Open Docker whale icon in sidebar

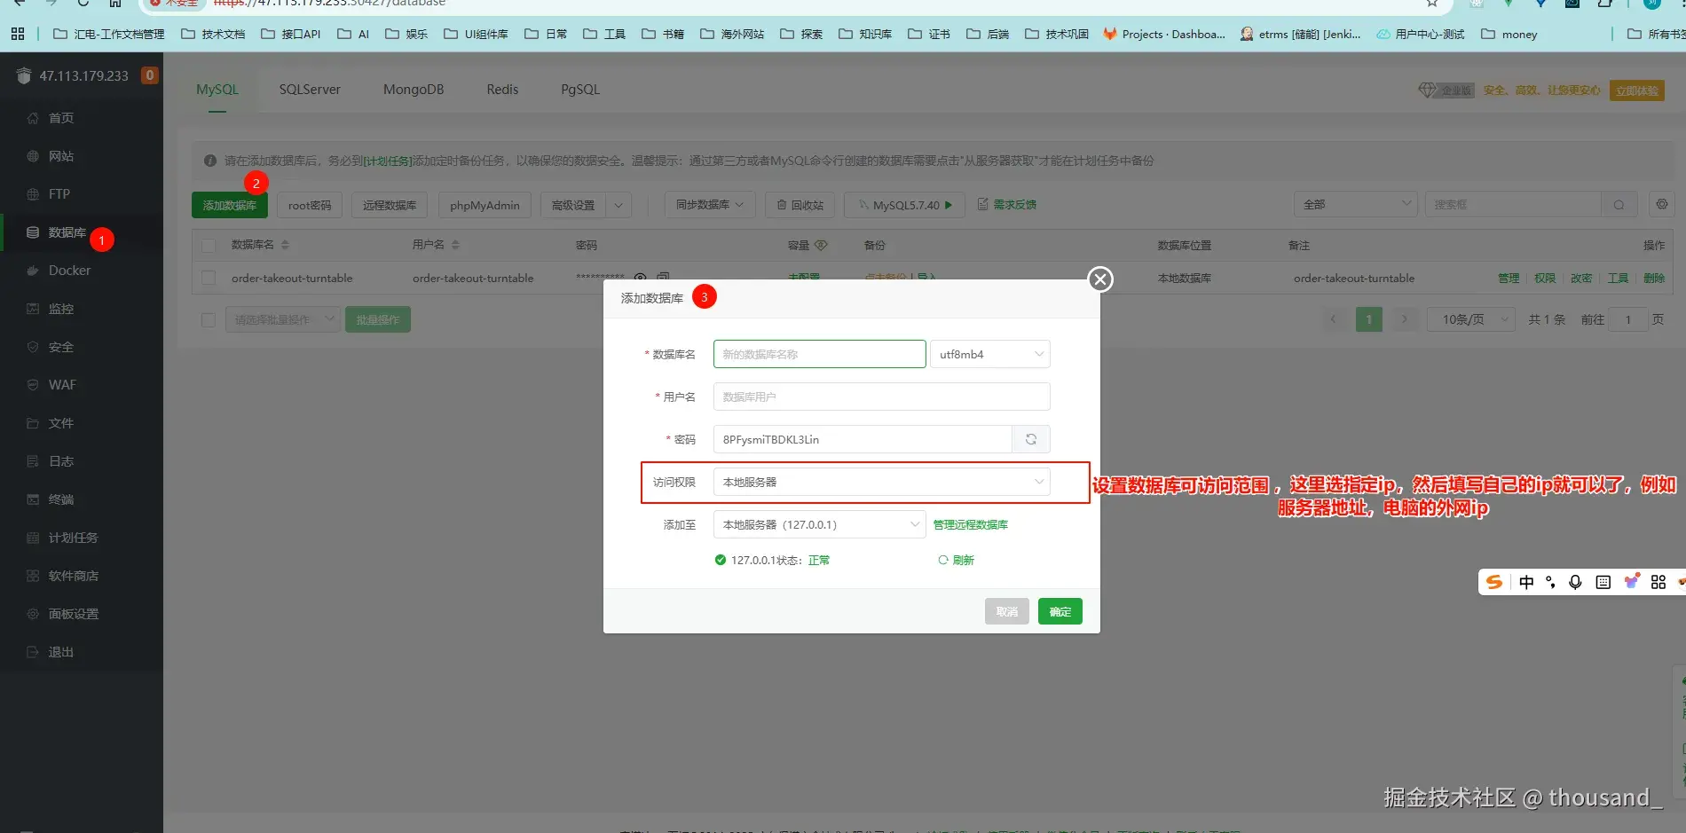coord(33,271)
